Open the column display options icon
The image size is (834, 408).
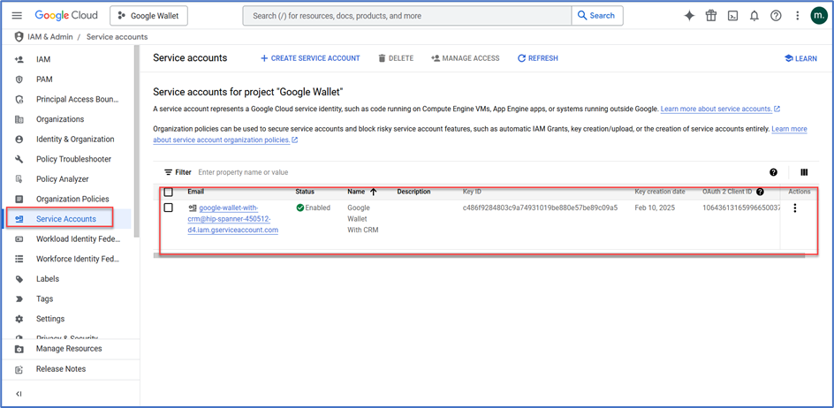804,173
